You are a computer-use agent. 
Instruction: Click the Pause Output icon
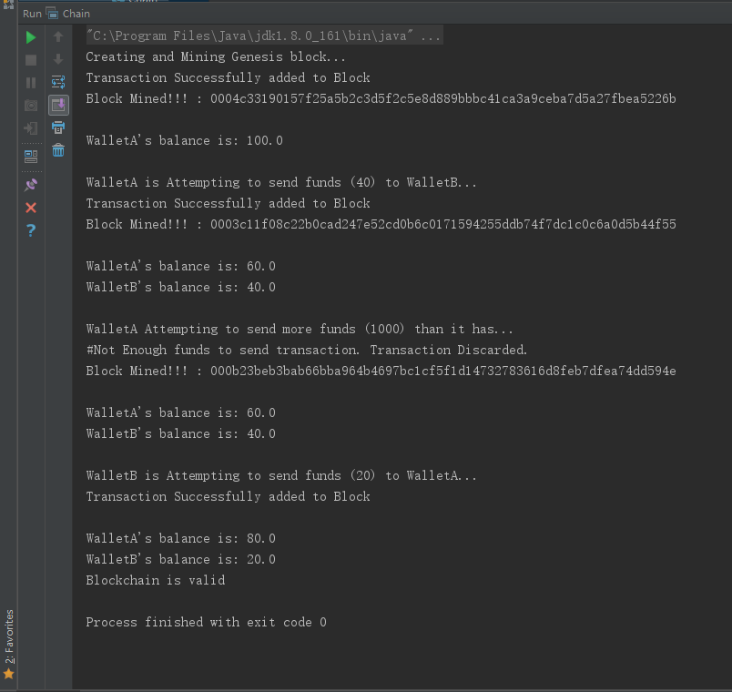tap(31, 83)
